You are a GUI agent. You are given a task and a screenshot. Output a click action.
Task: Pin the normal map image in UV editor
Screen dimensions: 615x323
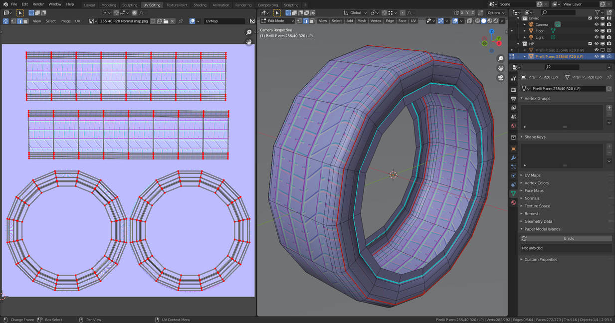click(181, 21)
